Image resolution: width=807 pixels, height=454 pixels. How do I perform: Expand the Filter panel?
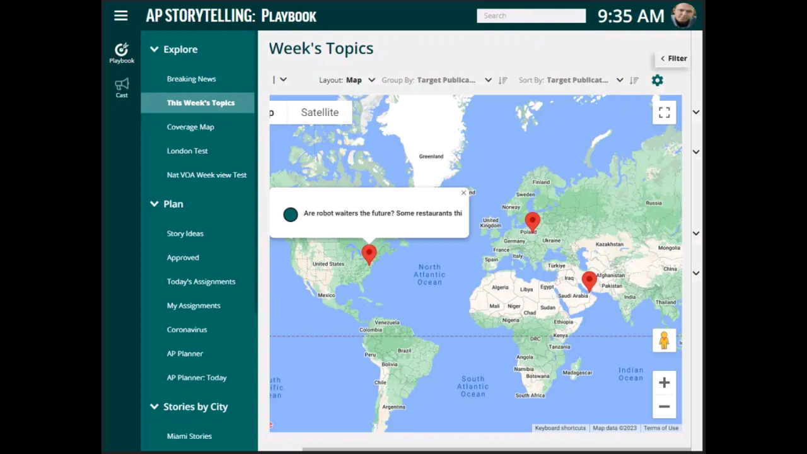tap(674, 58)
